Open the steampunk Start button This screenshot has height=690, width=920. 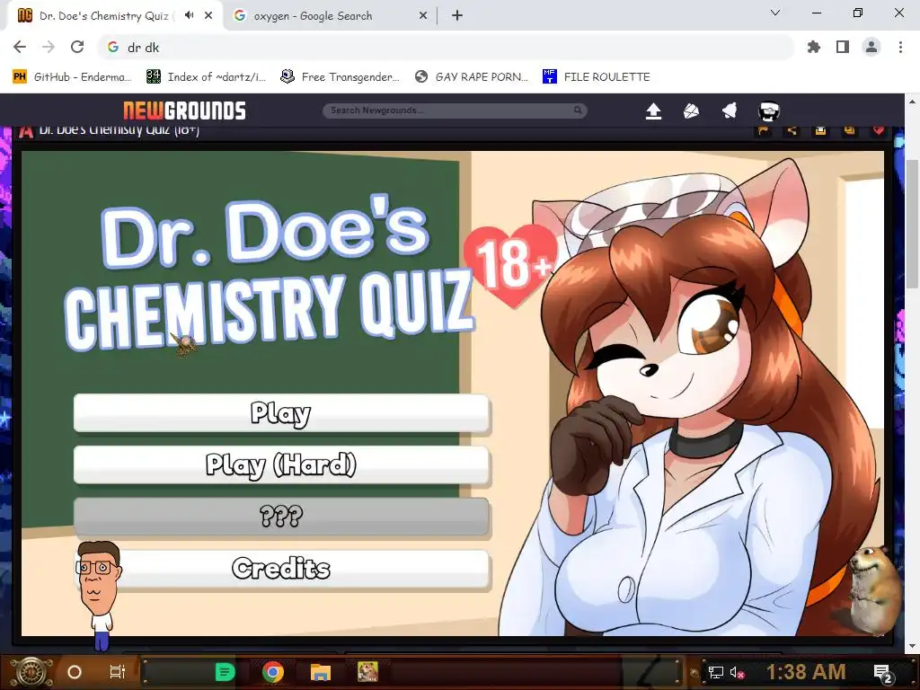click(31, 672)
